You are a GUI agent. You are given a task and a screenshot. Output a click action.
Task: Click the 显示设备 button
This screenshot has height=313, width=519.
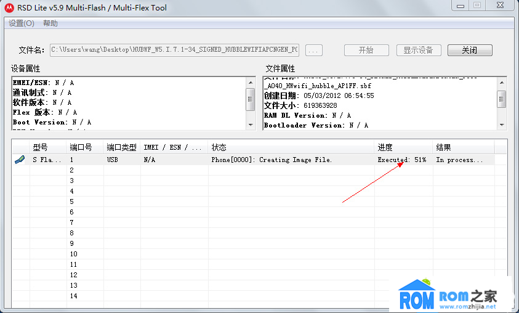[x=419, y=51]
